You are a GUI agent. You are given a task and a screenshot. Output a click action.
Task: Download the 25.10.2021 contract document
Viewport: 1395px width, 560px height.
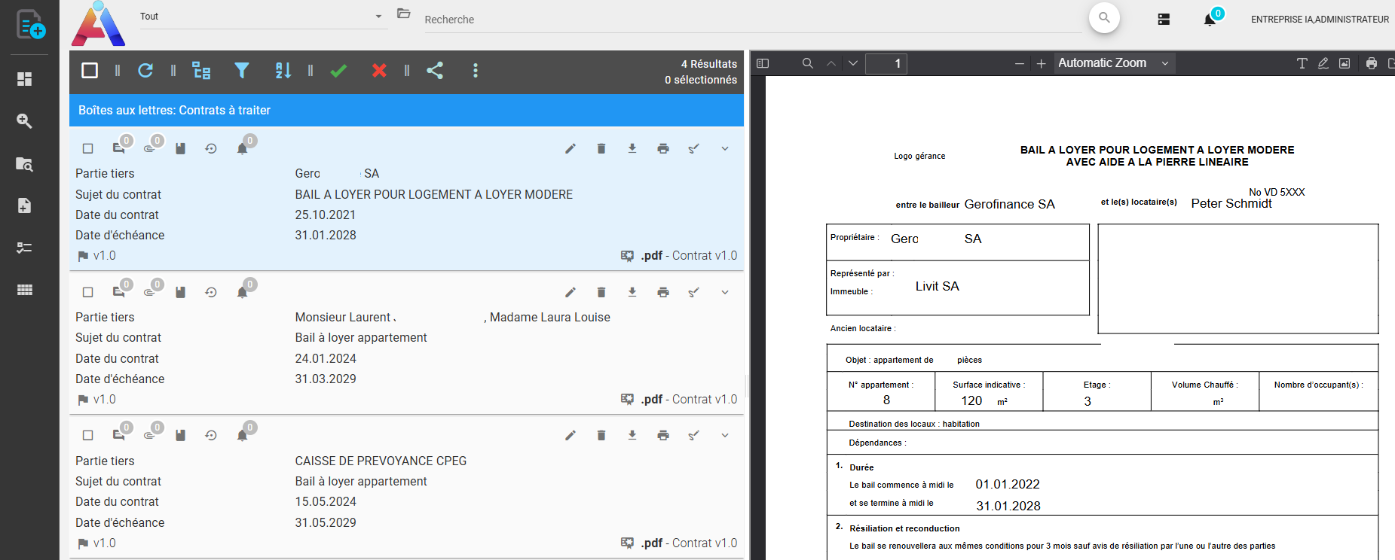click(x=632, y=149)
